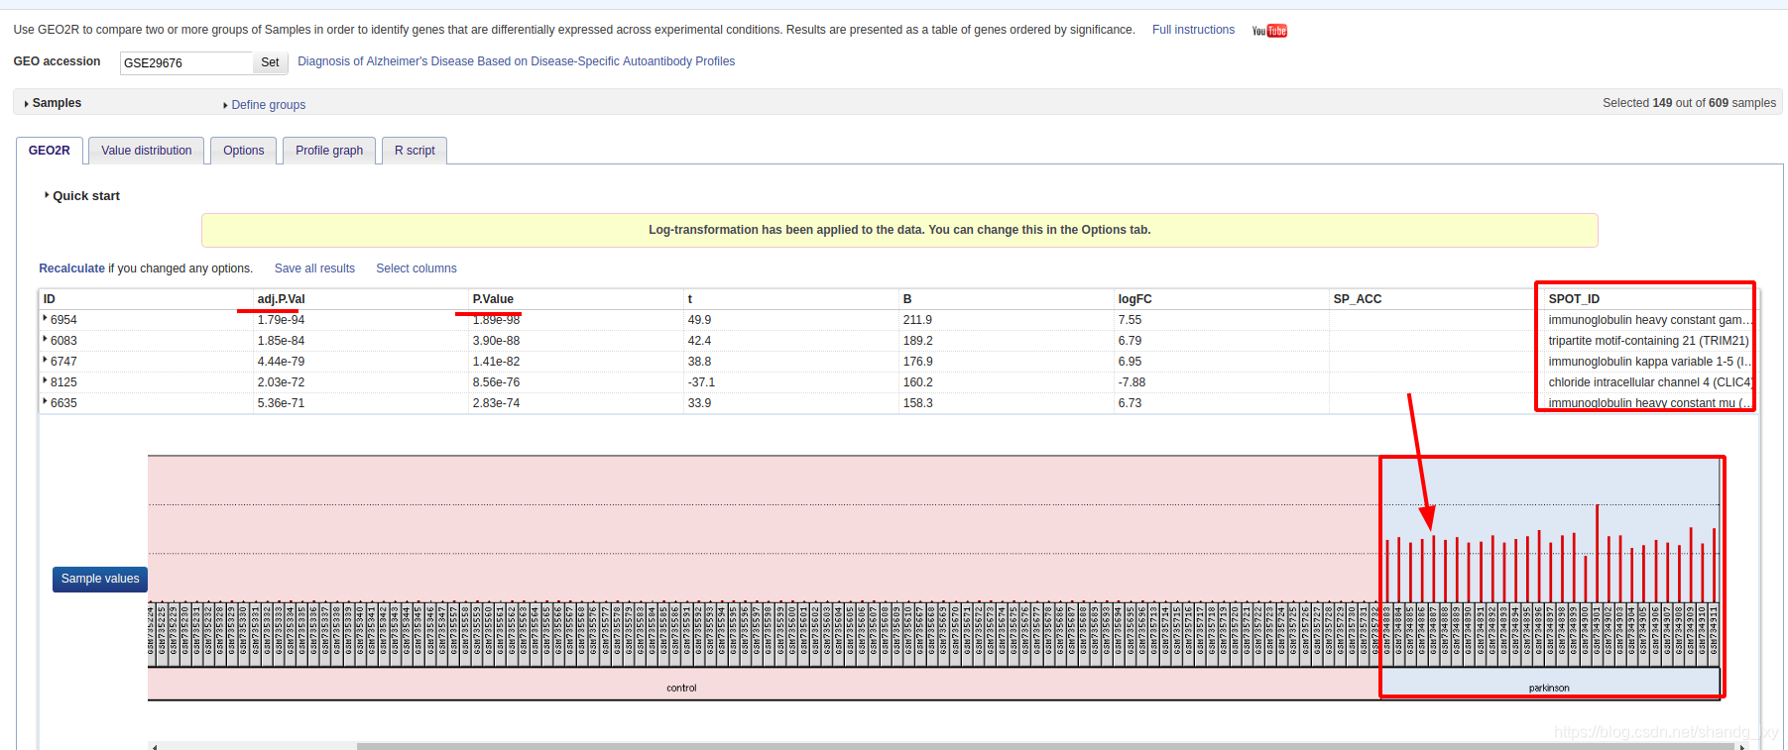This screenshot has width=1788, height=750.
Task: Expand row 6083 details
Action: 46,340
